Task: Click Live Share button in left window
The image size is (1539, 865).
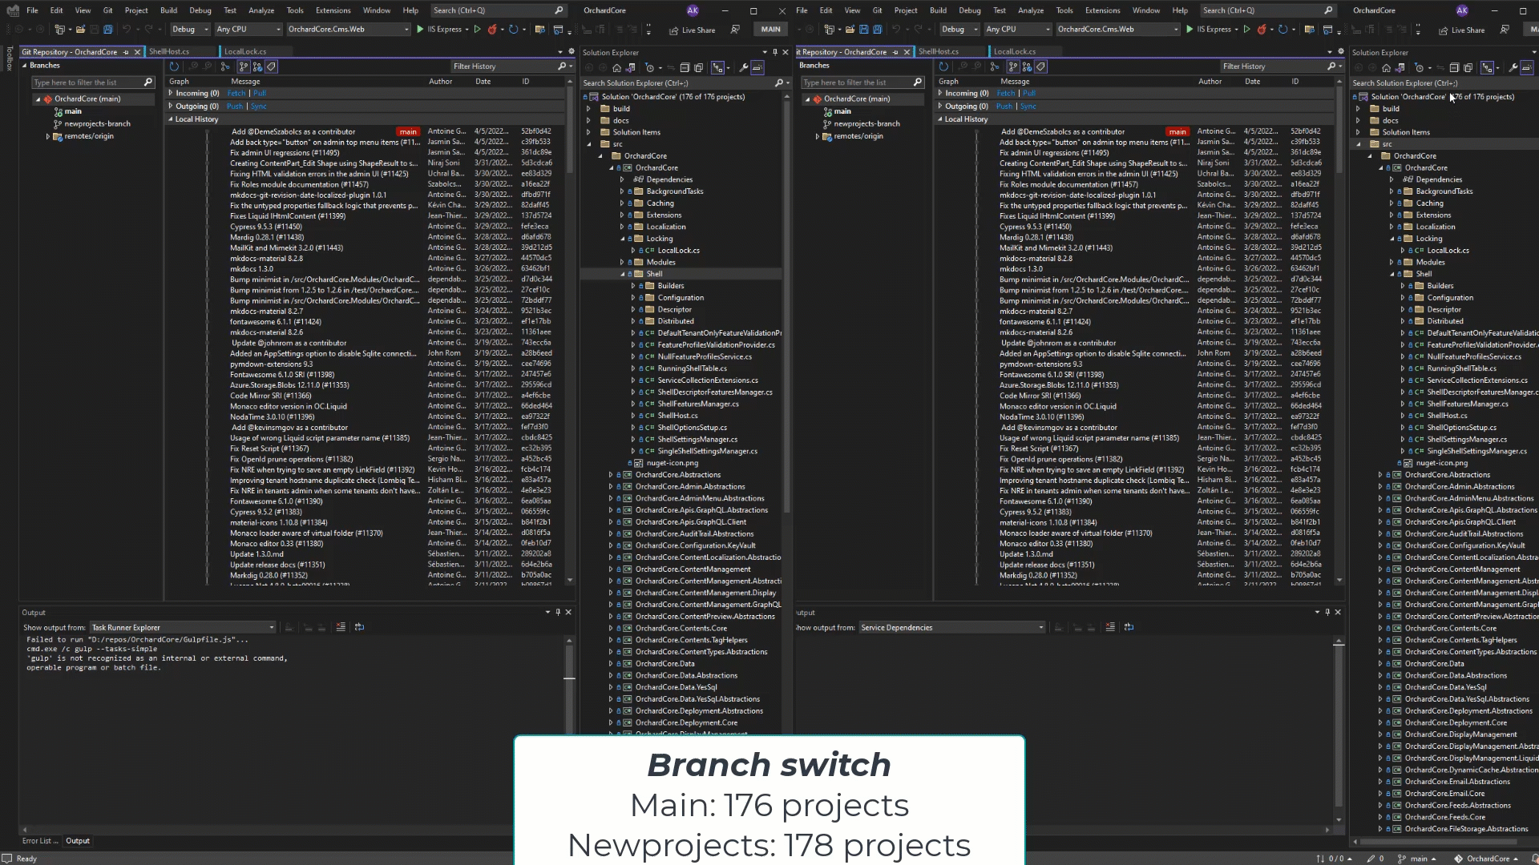Action: click(692, 30)
